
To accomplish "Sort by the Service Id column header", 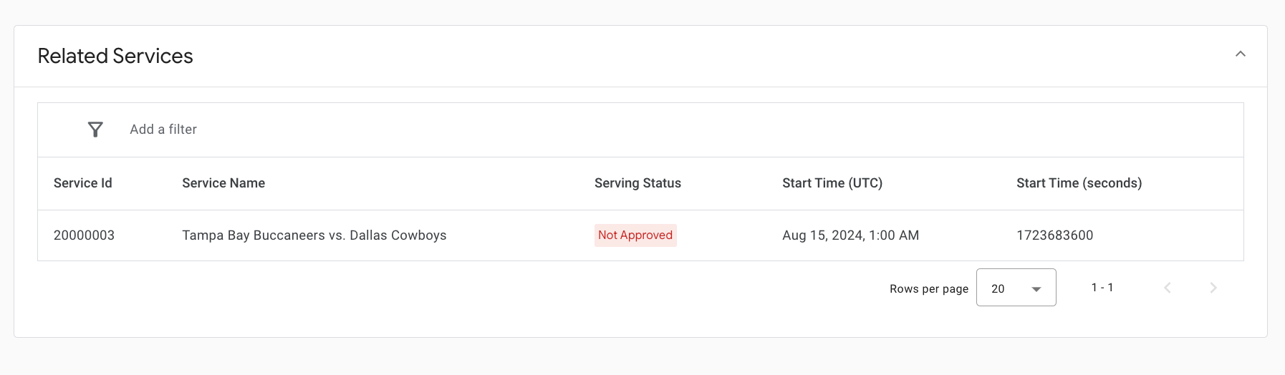I will click(83, 183).
